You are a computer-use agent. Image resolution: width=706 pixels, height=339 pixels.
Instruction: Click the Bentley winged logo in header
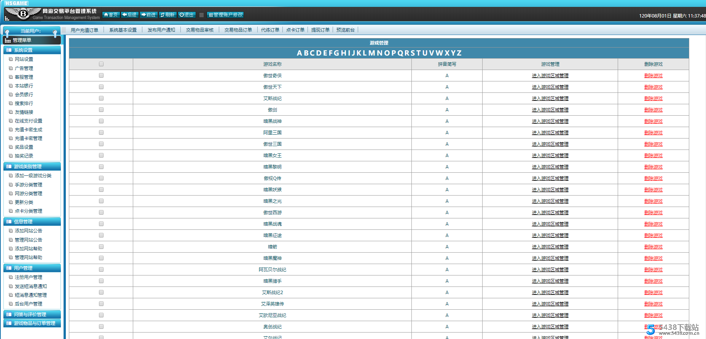click(23, 14)
